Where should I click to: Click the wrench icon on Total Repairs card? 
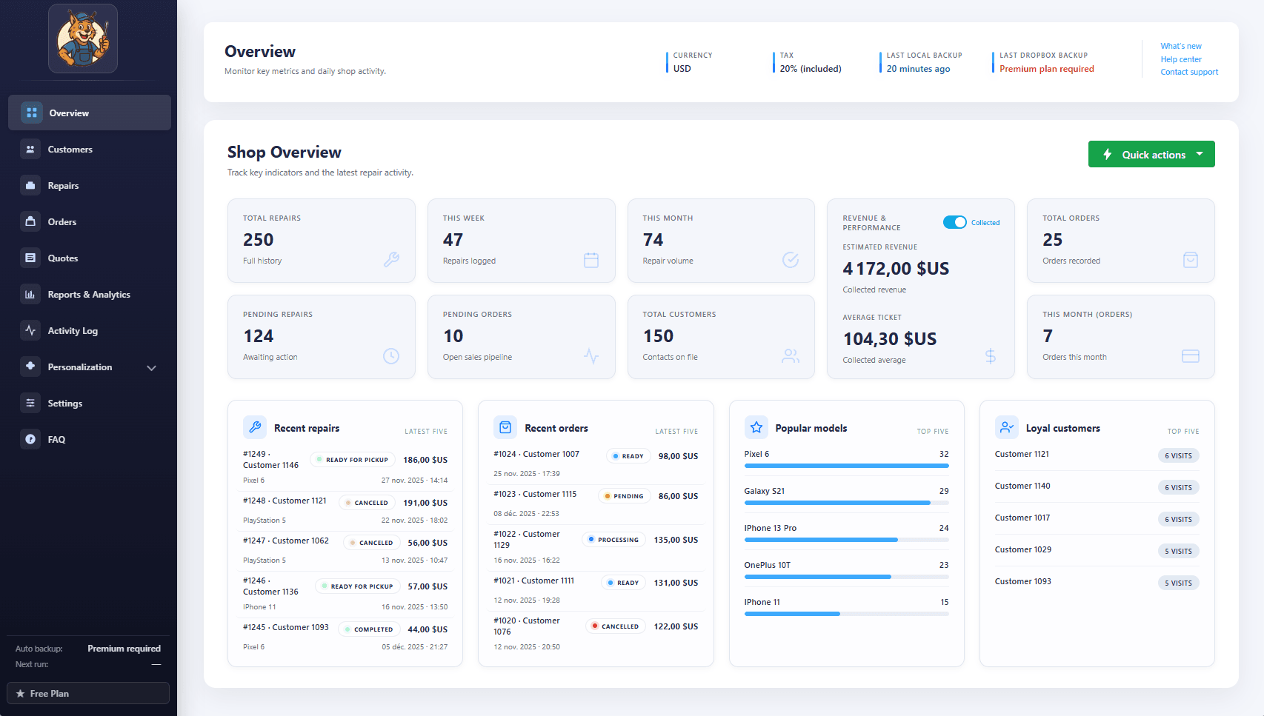point(392,260)
